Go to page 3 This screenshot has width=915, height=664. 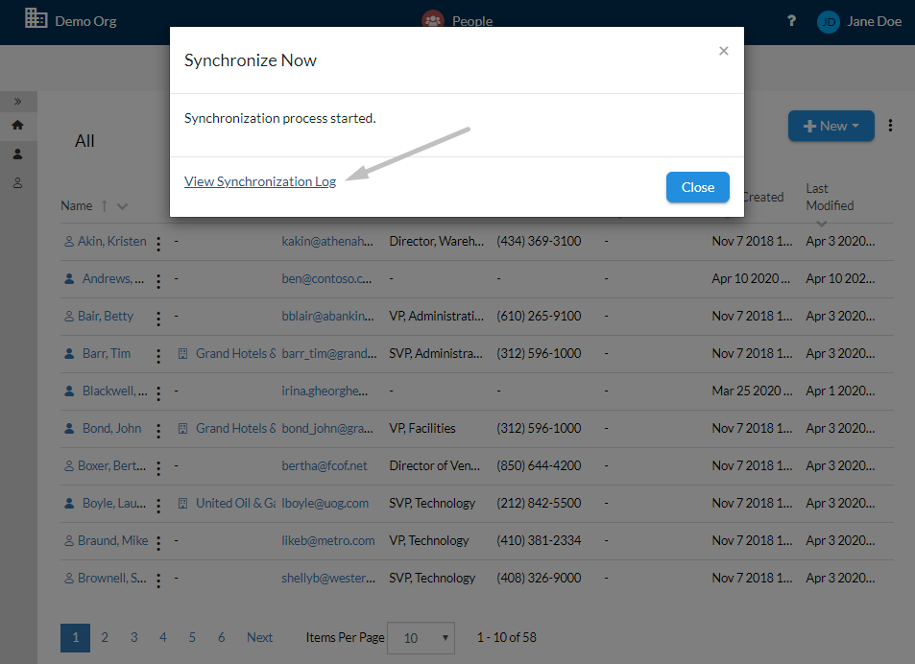point(133,637)
